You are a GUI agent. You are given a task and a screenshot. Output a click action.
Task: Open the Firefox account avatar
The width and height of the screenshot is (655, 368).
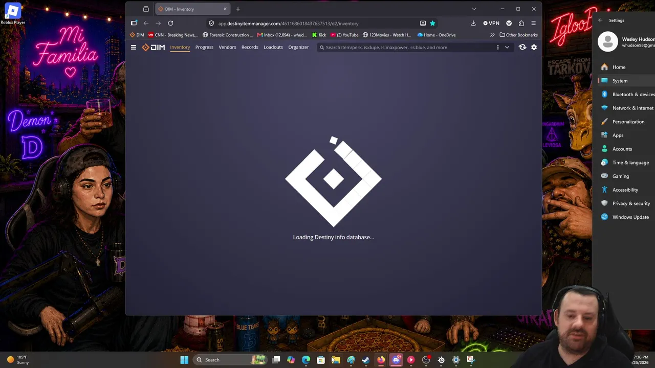tap(509, 23)
